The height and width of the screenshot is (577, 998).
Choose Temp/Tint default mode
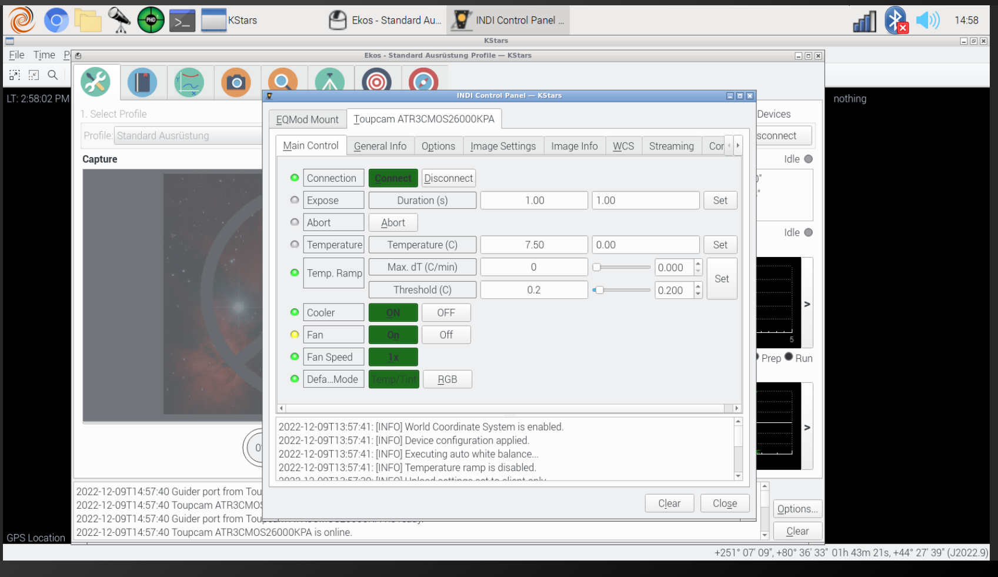pos(394,379)
